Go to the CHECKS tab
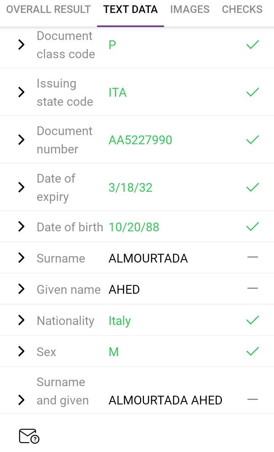274x452 pixels. (x=242, y=10)
